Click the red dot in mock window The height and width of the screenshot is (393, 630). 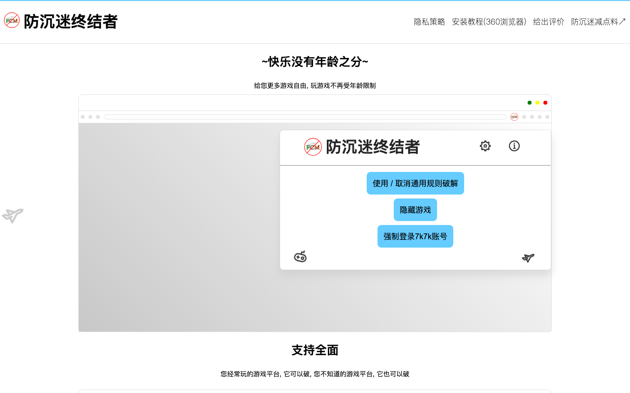point(545,103)
